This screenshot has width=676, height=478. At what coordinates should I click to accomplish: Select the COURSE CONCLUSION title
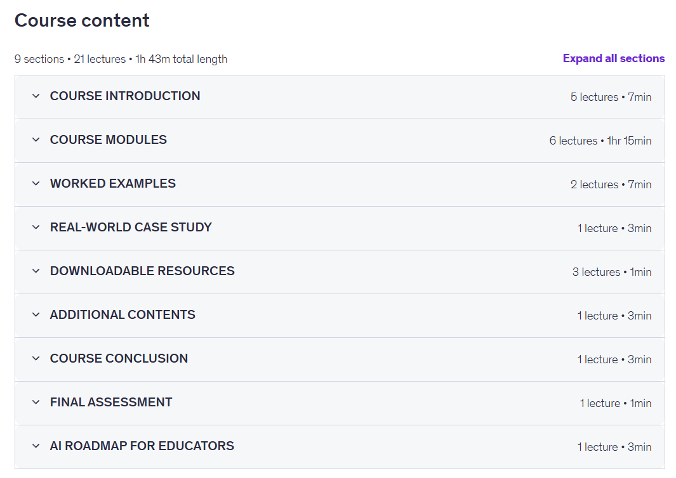[x=119, y=358]
